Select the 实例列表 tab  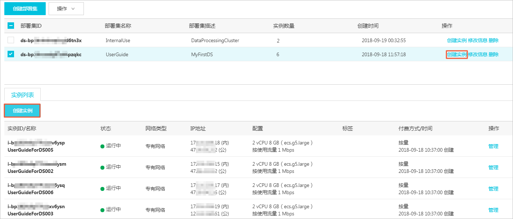(x=23, y=95)
